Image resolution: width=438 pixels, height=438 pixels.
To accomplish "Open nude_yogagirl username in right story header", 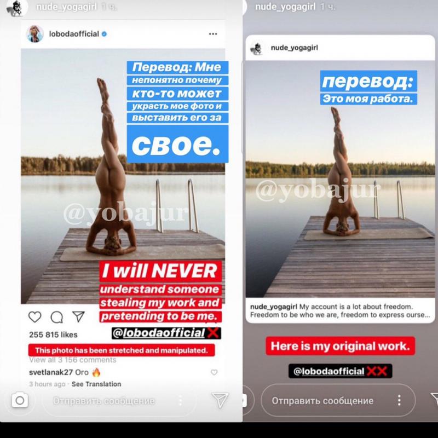I will (x=285, y=7).
